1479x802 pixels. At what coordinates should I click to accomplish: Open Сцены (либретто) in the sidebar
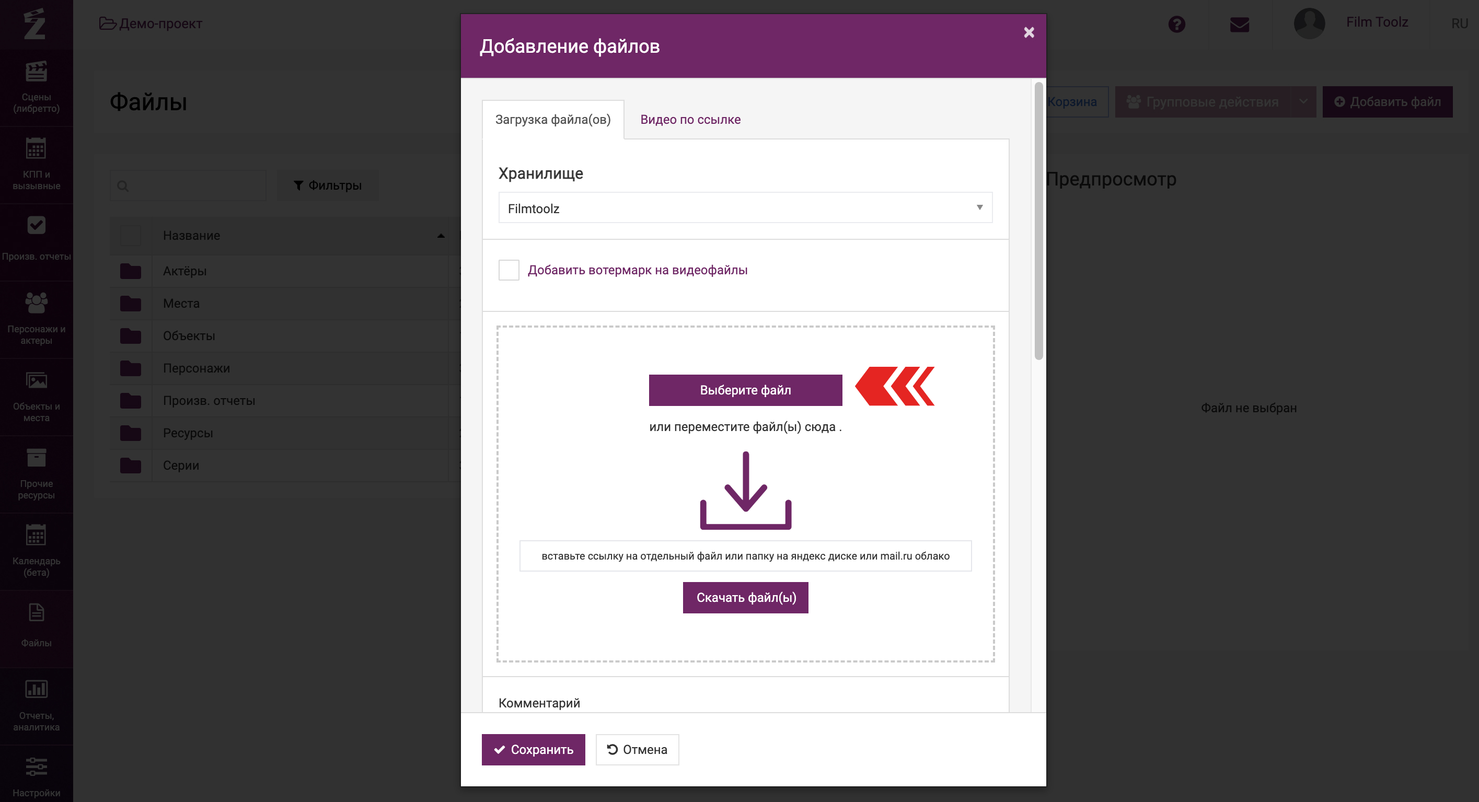tap(36, 87)
